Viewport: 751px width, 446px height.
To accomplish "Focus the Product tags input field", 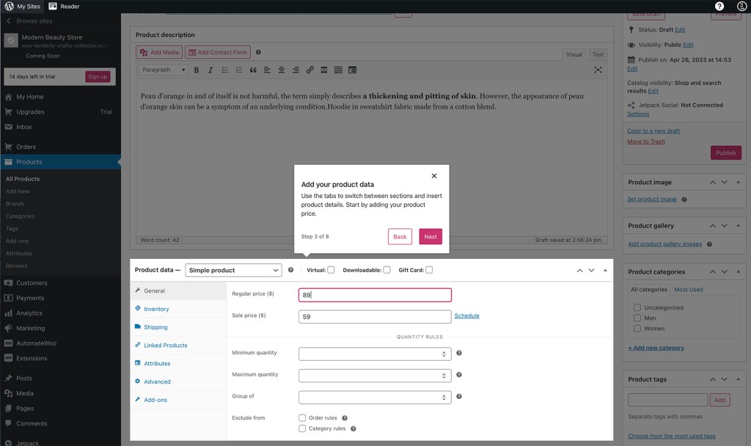I will click(667, 400).
